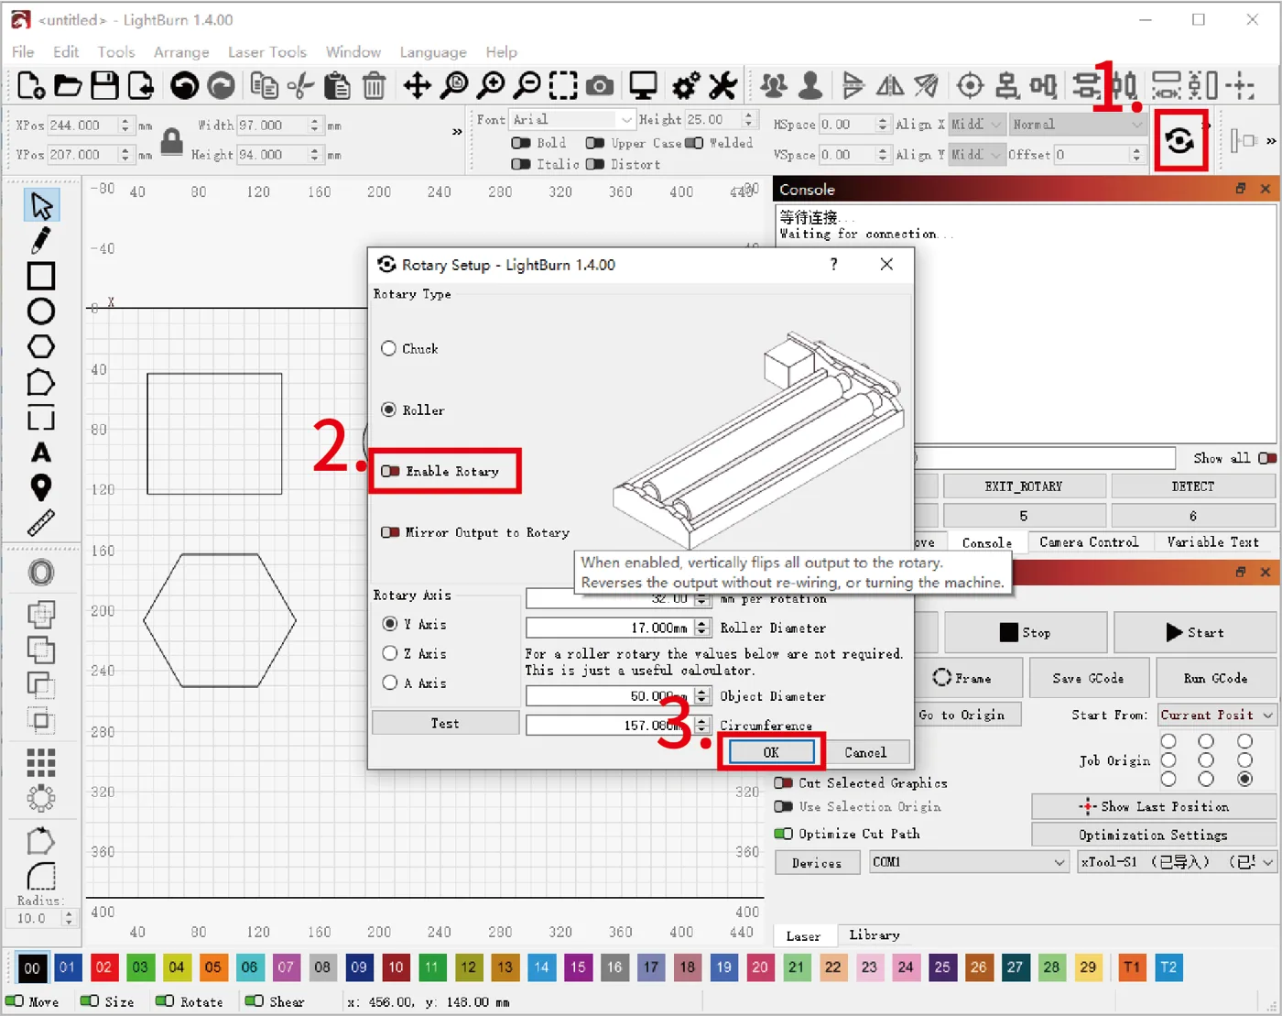Select the Measure ruler tool
Screen dimensions: 1282x1016
tap(41, 523)
